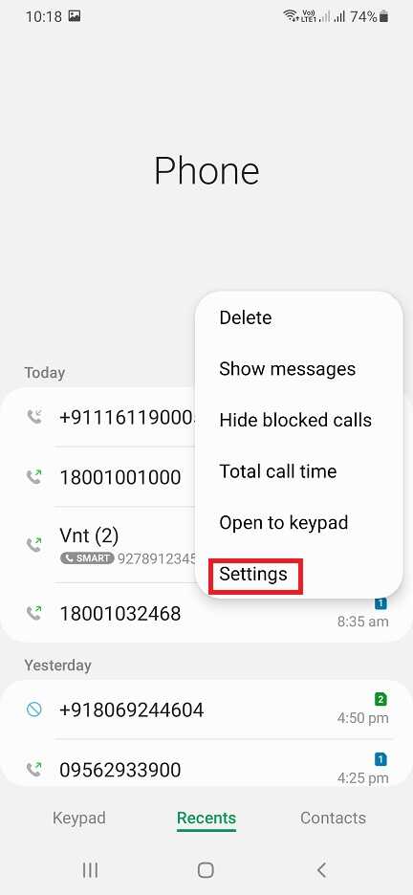Tap the green SIM 2 badge on +918069244604 entry
This screenshot has height=895, width=413.
point(381,699)
